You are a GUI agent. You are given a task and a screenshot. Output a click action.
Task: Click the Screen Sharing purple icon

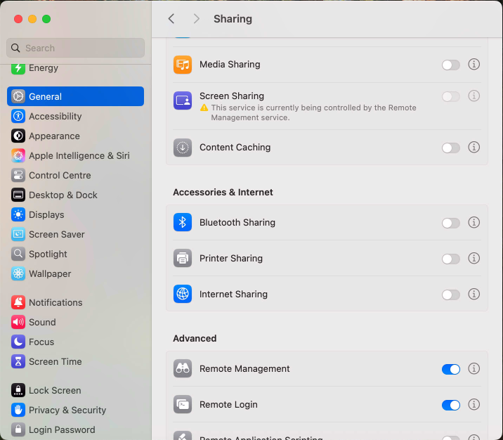[183, 101]
